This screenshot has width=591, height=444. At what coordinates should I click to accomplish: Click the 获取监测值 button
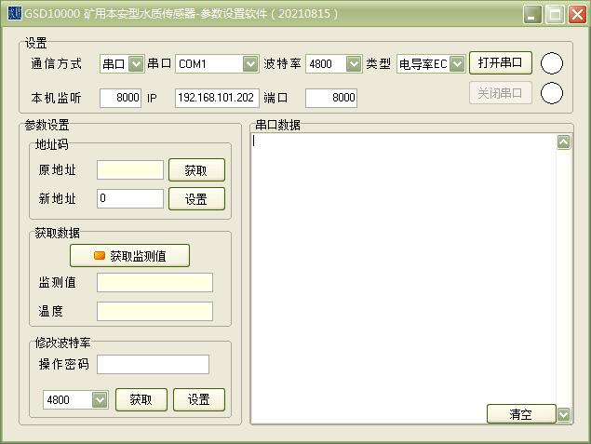129,256
